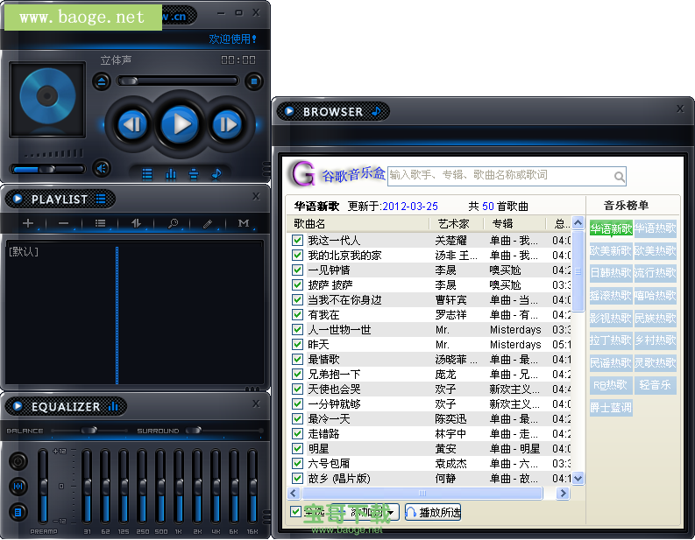Viewport: 695px width, 540px height.
Task: Uncheck the song 一见钟情
Action: point(297,270)
